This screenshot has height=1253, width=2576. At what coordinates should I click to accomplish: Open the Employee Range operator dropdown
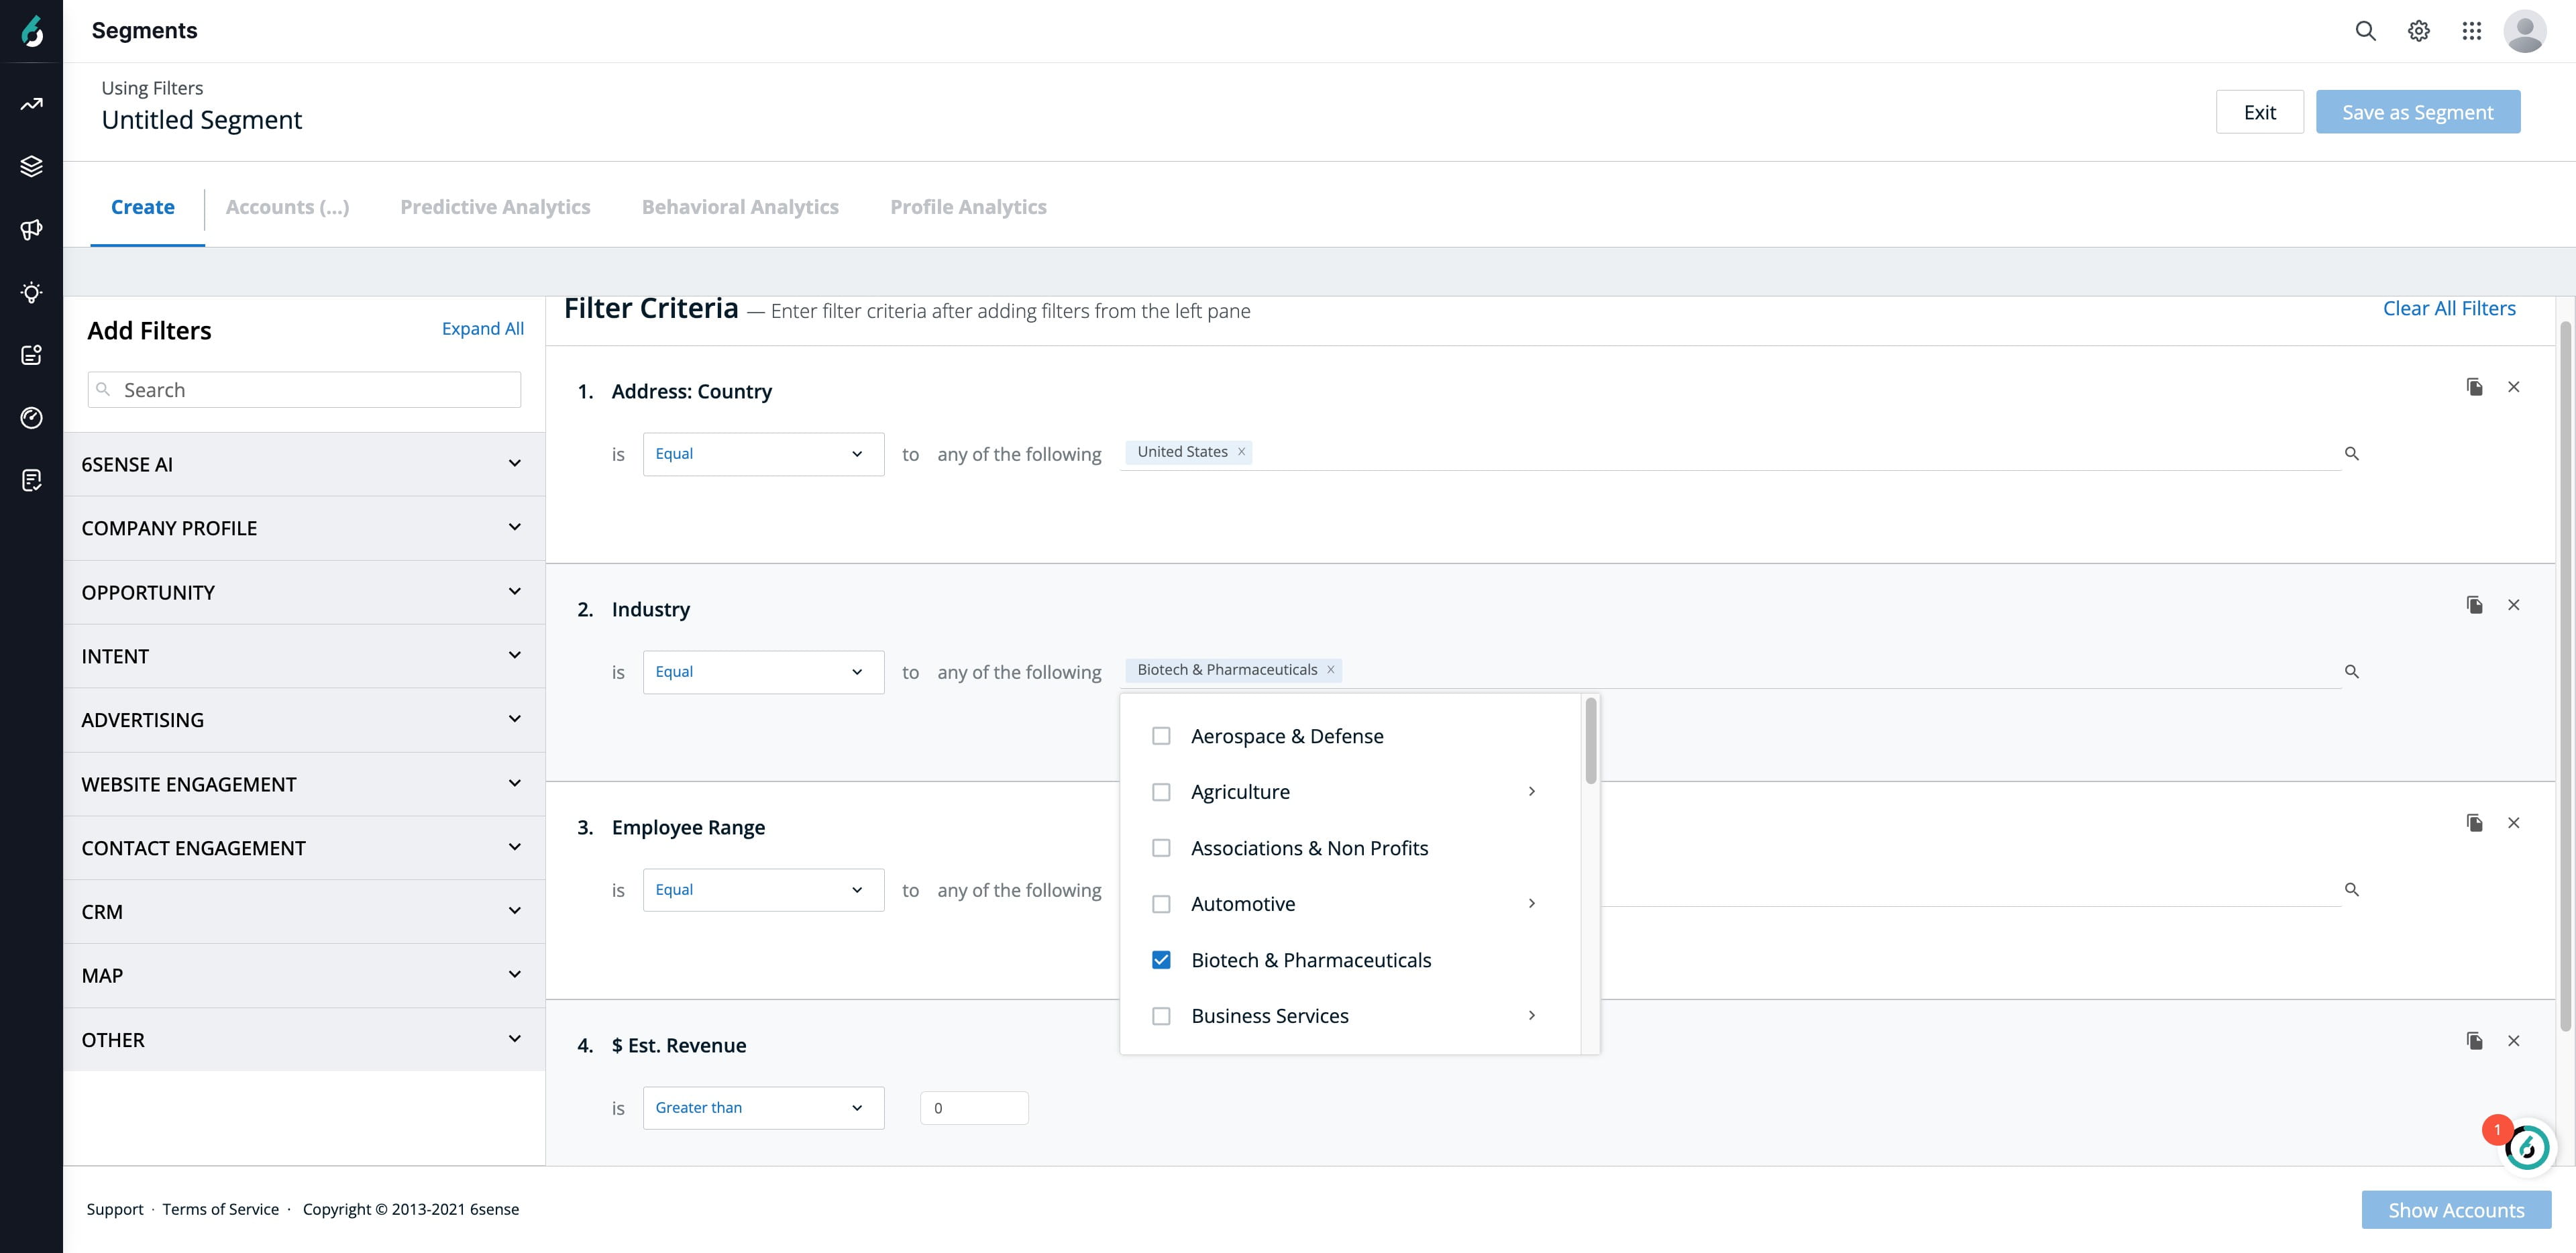coord(763,890)
